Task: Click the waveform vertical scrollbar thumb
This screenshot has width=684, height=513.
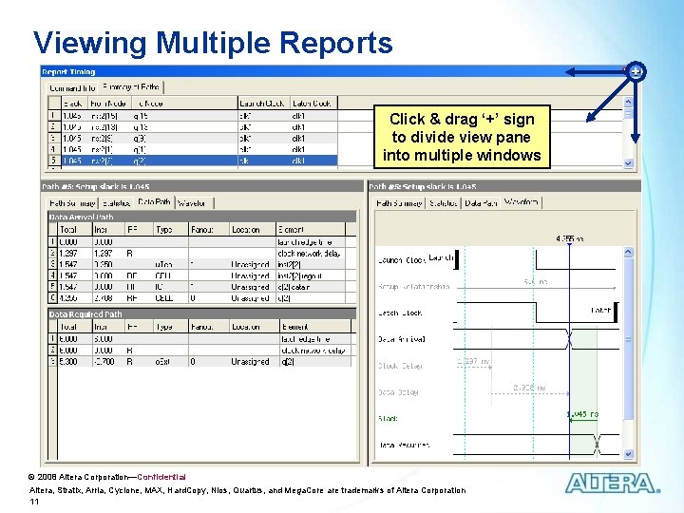Action: coord(628,338)
